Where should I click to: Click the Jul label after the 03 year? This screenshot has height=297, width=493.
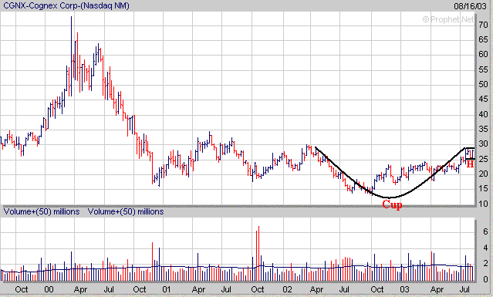tap(465, 289)
